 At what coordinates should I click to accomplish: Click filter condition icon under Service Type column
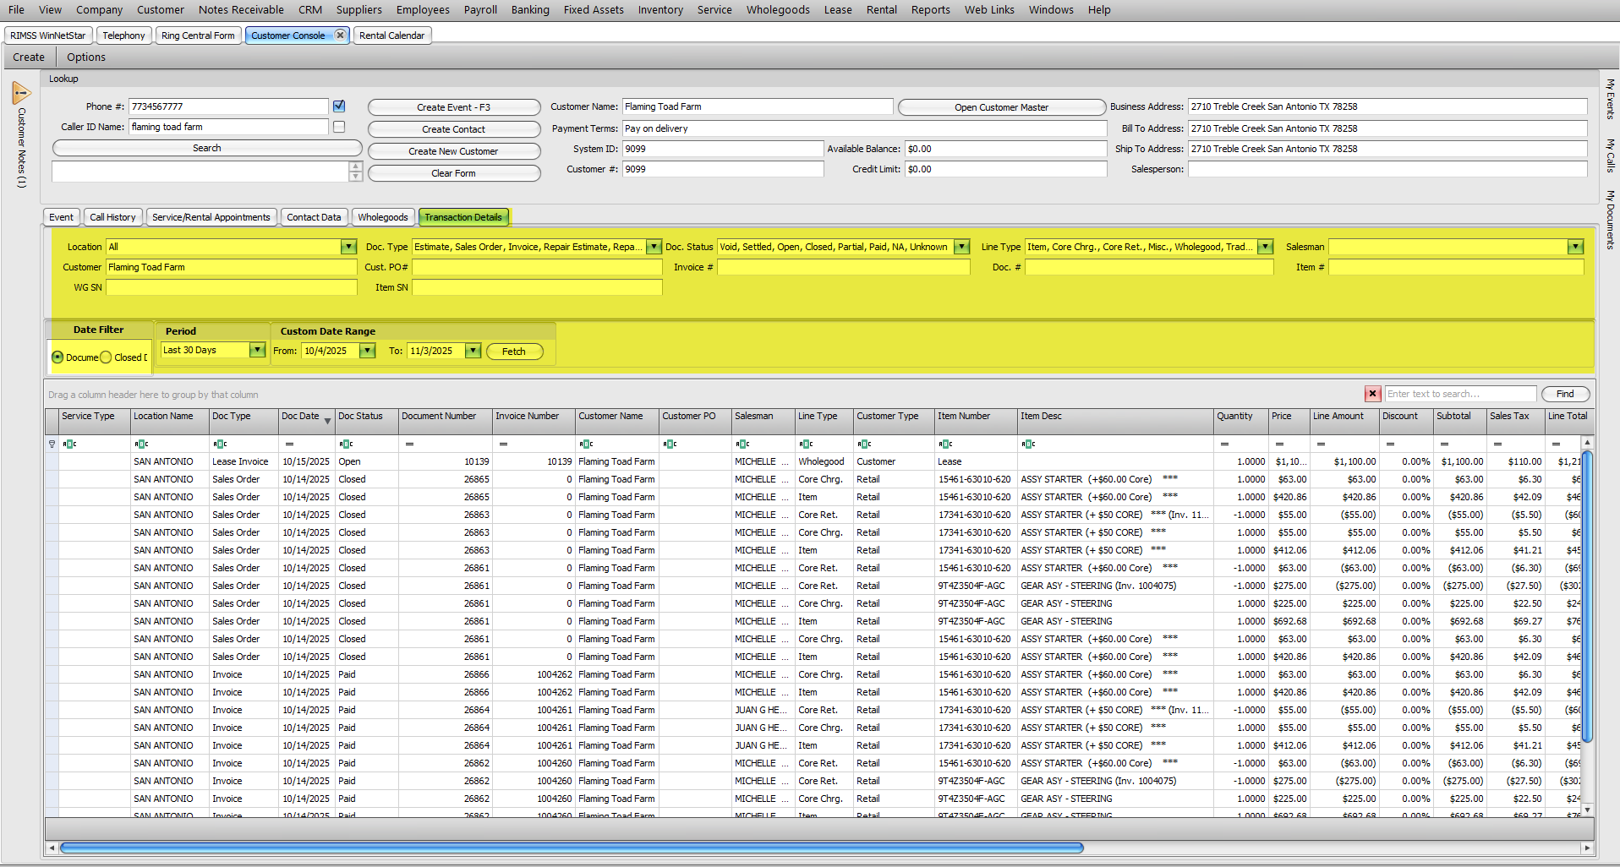click(x=69, y=444)
